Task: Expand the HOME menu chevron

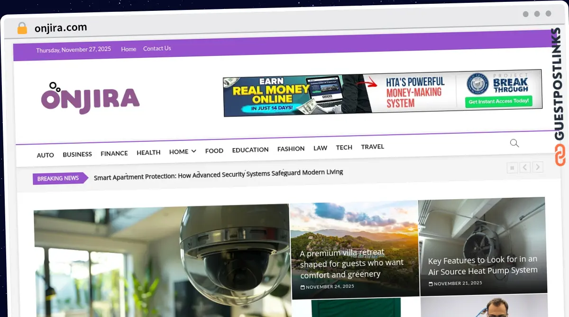Action: tap(193, 151)
